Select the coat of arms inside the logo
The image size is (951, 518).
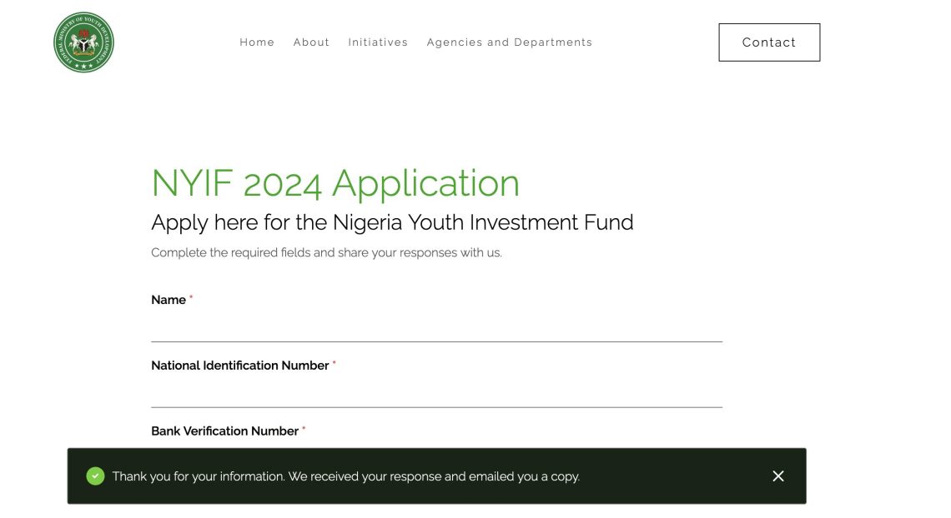pyautogui.click(x=83, y=40)
